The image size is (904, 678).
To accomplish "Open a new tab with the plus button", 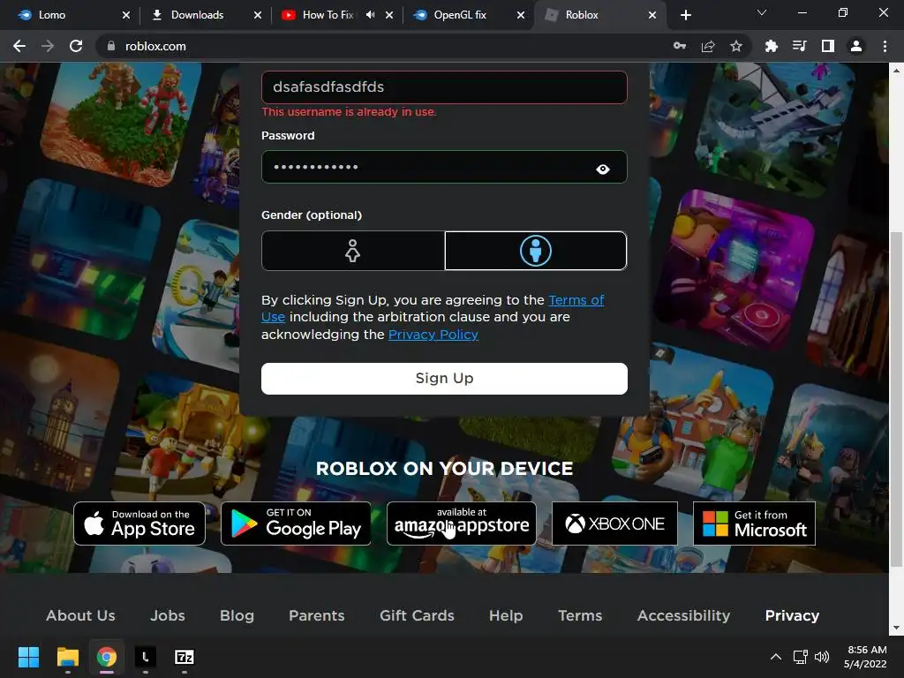I will pos(685,15).
